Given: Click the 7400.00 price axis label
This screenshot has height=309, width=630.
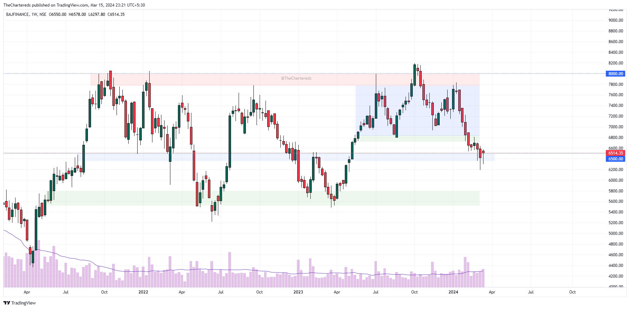Looking at the screenshot, I should coord(616,106).
